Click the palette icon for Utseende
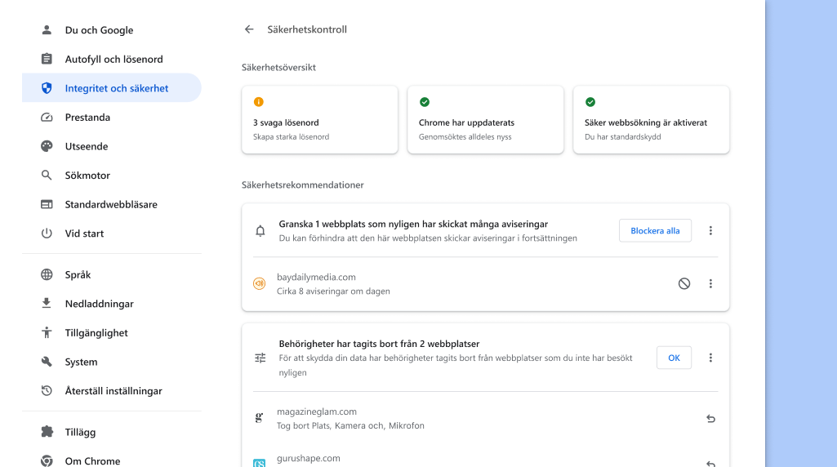The height and width of the screenshot is (467, 837). (47, 146)
